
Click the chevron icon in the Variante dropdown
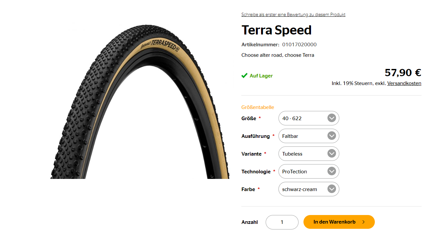[x=332, y=154]
